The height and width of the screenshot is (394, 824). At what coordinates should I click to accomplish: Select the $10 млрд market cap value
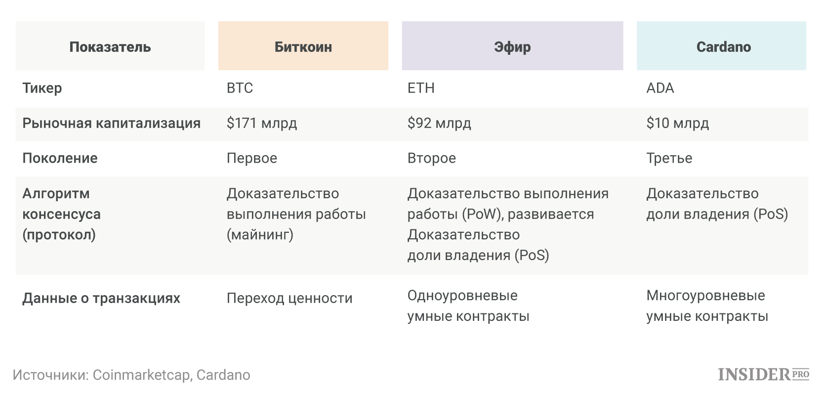coord(677,123)
